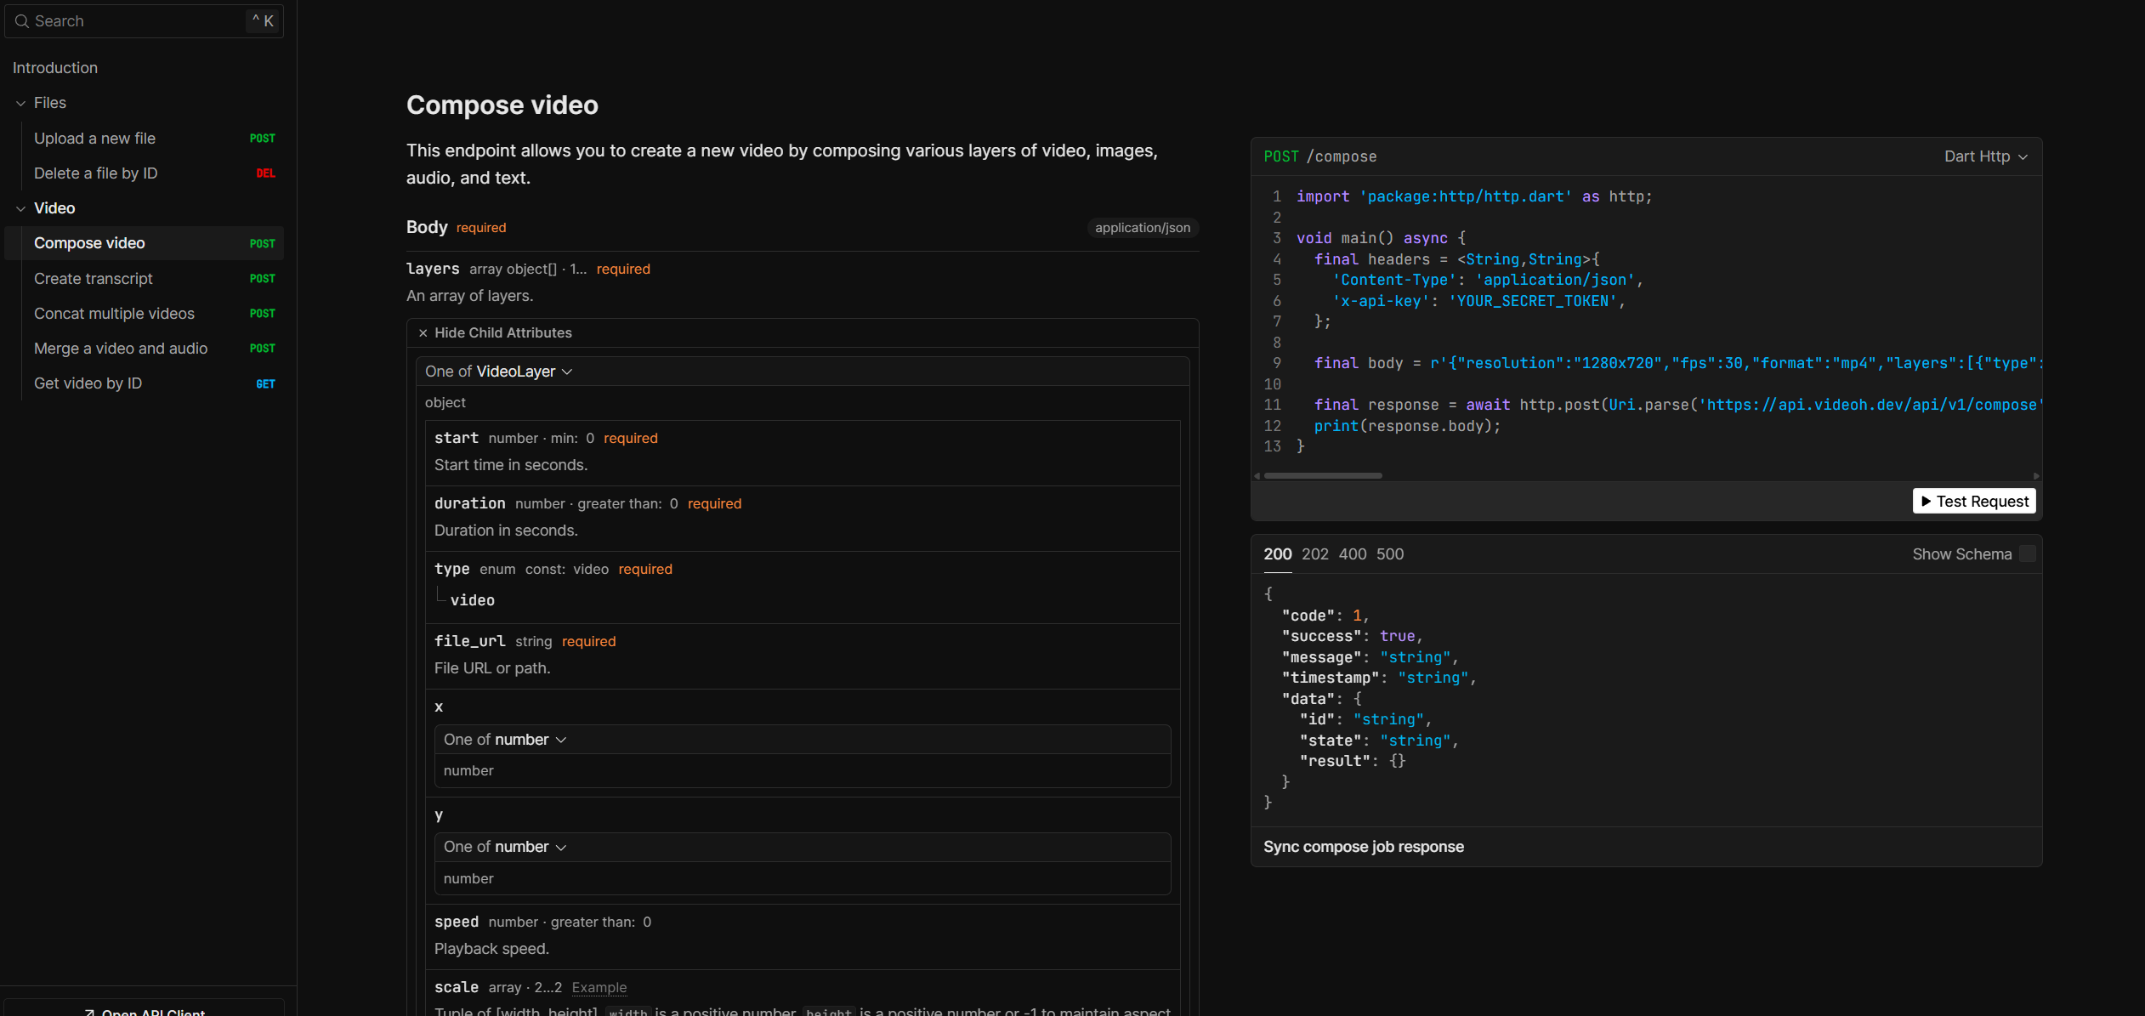Select Delete a file by ID endpoint
2145x1016 pixels.
tap(95, 173)
